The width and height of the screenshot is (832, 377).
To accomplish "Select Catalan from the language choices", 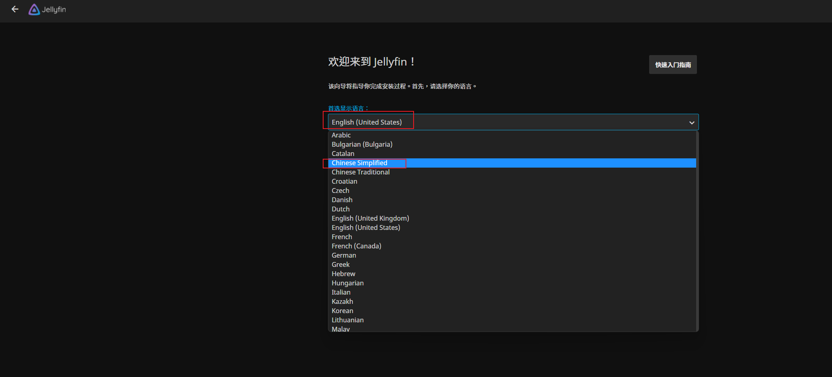I will pos(343,154).
